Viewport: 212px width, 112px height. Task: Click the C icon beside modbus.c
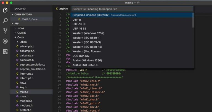coord(17,101)
